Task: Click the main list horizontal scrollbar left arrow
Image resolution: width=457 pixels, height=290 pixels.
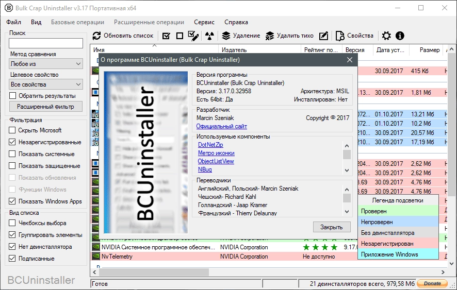Action: click(94, 272)
